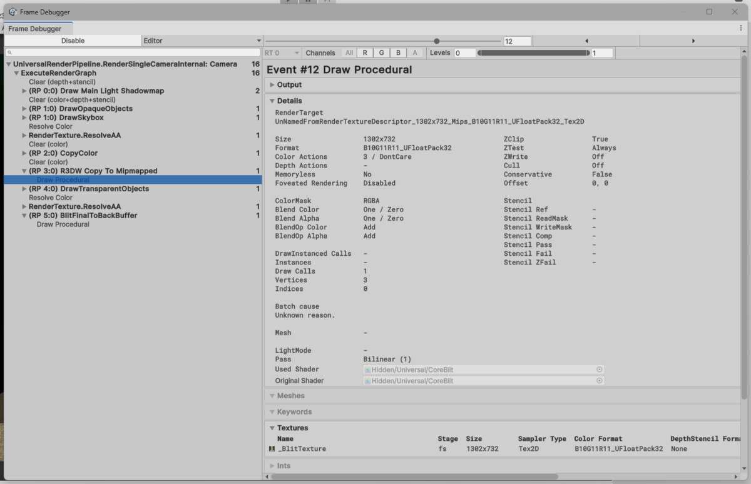751x484 pixels.
Task: Toggle All channels display
Action: tap(349, 53)
